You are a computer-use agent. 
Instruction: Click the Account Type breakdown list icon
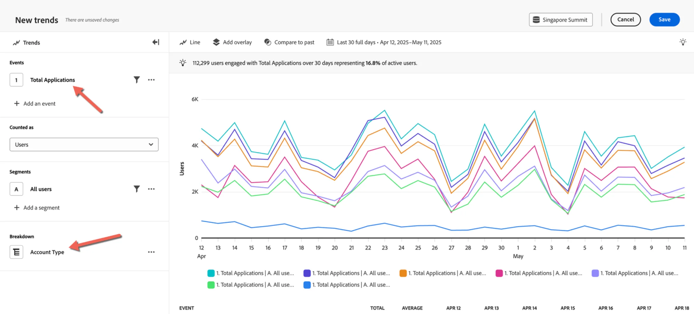[x=16, y=252]
